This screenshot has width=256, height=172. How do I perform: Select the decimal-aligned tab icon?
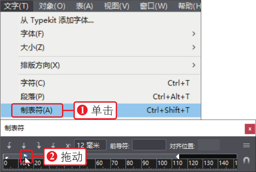click(x=53, y=145)
